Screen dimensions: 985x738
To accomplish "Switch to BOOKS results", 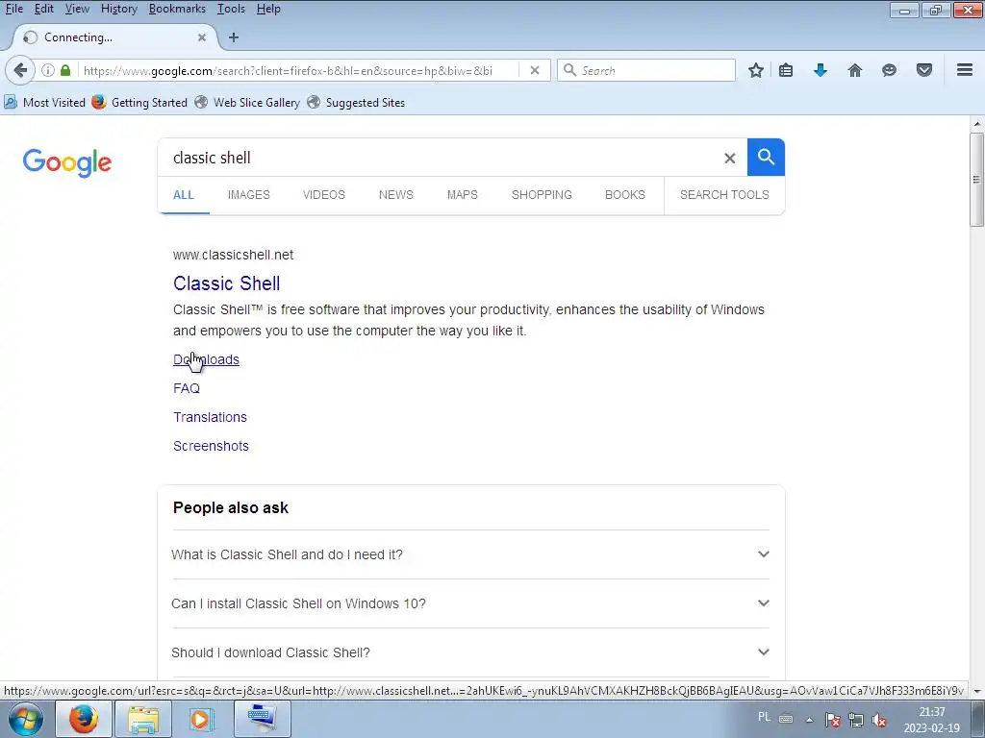I will tap(625, 194).
